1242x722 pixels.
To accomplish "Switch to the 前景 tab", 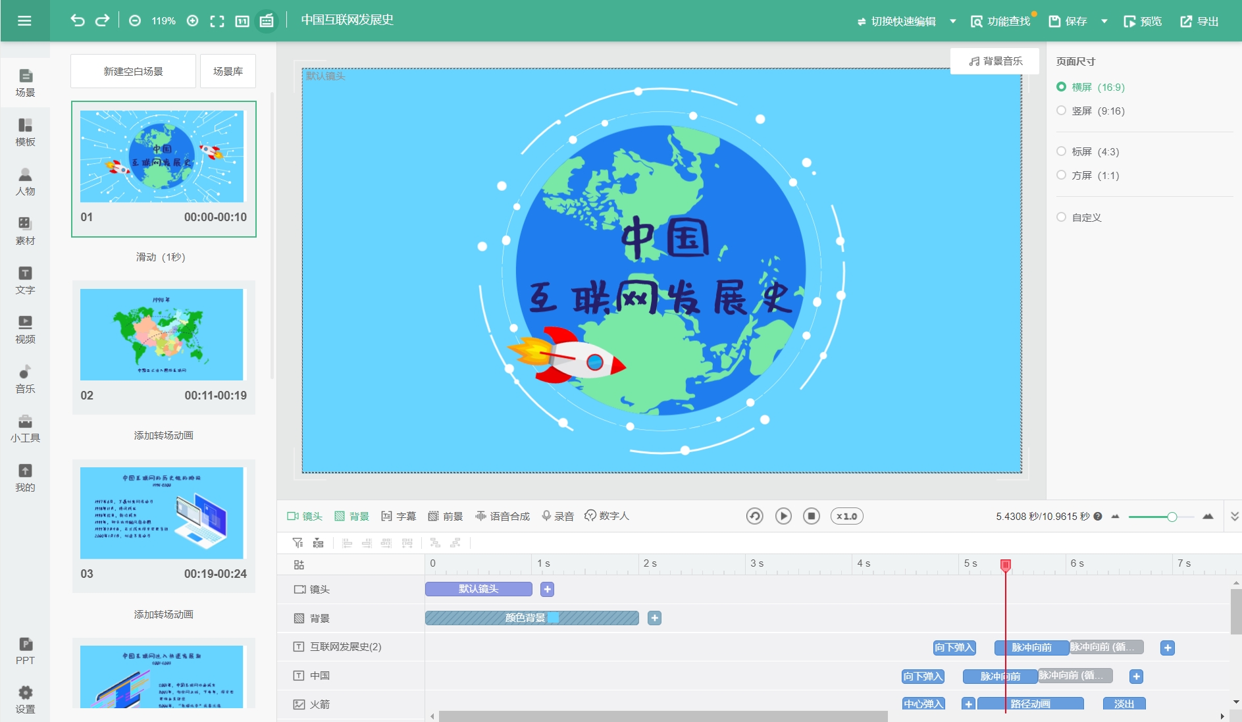I will coord(446,516).
